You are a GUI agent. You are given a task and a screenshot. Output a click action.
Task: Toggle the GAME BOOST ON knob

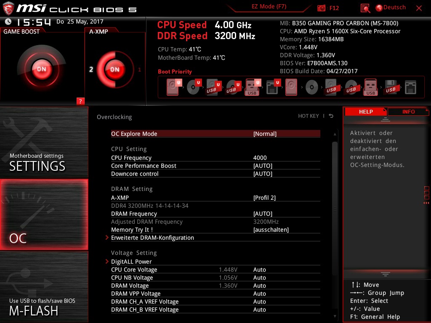point(42,69)
